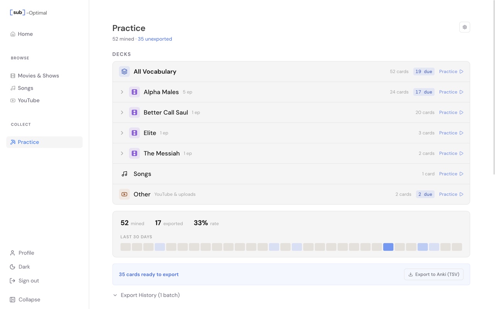The image size is (495, 309).
Task: Collapse the sidebar
Action: pos(25,299)
